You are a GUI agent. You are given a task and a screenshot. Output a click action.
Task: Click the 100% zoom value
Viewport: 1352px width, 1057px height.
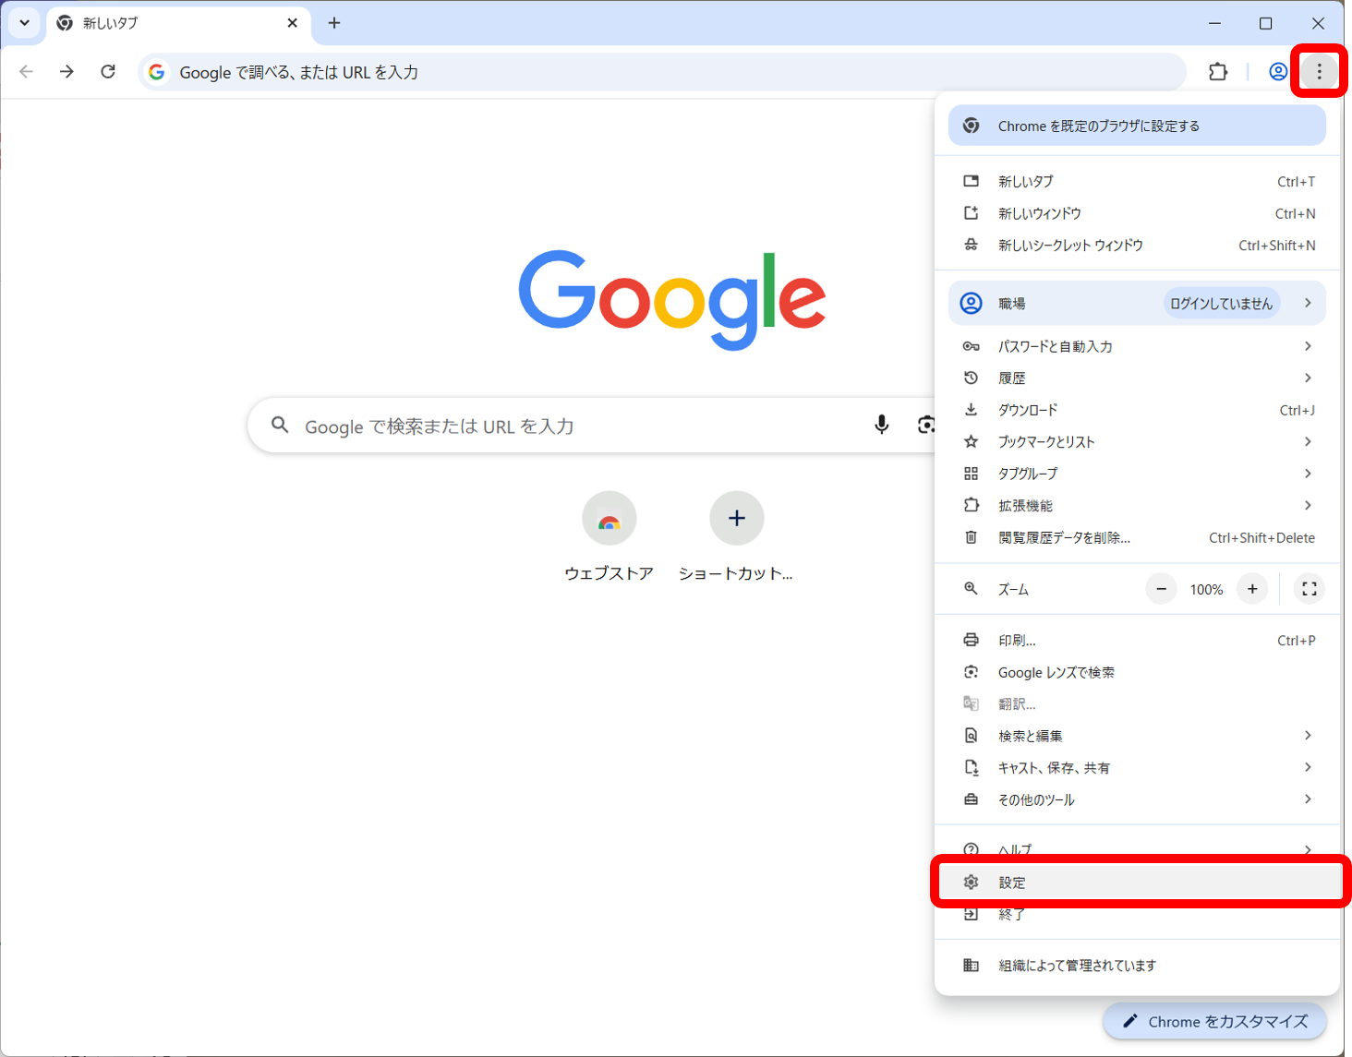(1206, 589)
